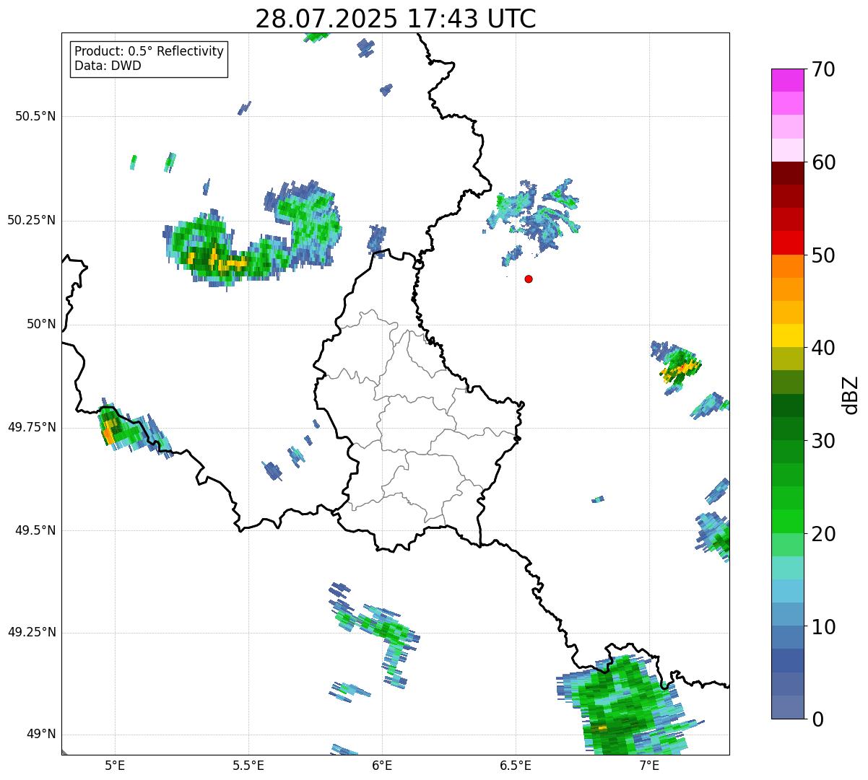Click the '49.25°N' latitude label

(x=31, y=632)
